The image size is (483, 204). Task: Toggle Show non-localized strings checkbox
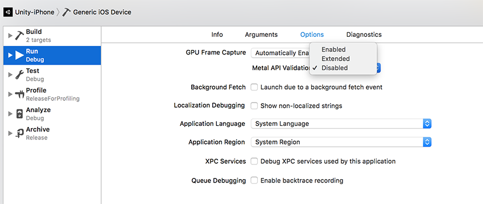(x=254, y=106)
